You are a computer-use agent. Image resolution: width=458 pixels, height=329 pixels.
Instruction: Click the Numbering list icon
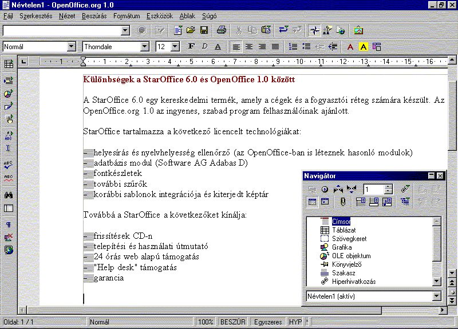click(293, 47)
